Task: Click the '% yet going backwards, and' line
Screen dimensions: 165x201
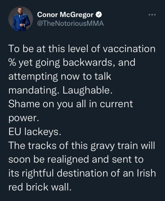Action: [x=72, y=63]
